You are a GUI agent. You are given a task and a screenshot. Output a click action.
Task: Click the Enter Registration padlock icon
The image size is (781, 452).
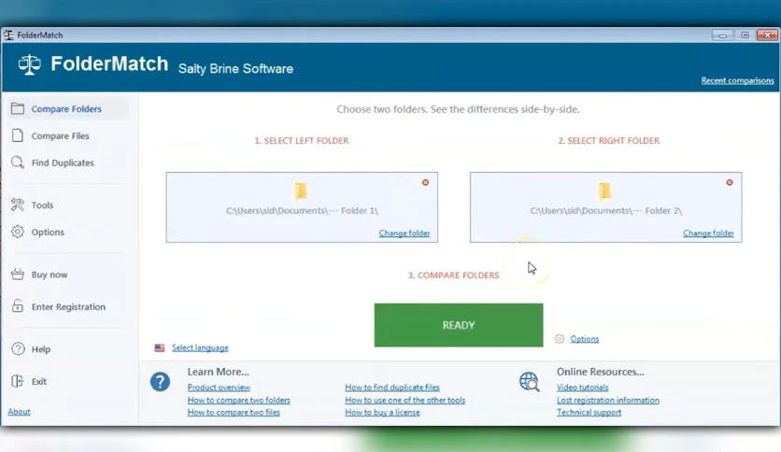[x=18, y=305]
